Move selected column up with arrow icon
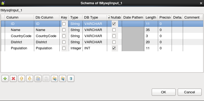 click(x=21, y=78)
